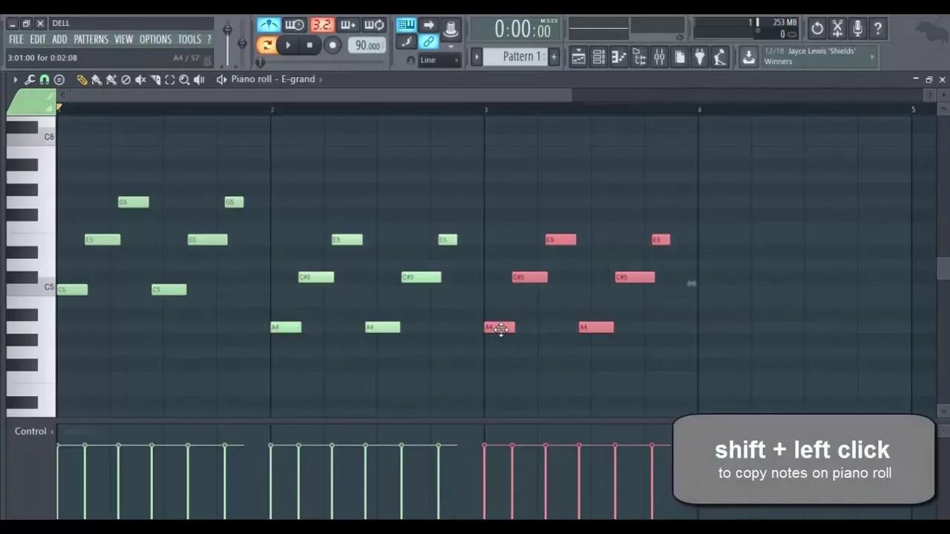This screenshot has height=534, width=950.
Task: Choose the dashed-rectangle Select tool
Action: (170, 79)
